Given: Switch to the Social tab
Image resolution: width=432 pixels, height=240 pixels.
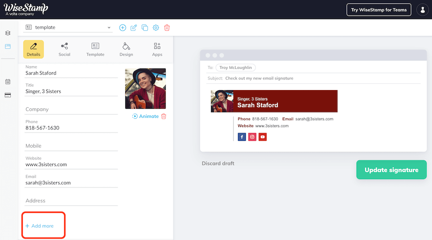Looking at the screenshot, I should (x=64, y=49).
